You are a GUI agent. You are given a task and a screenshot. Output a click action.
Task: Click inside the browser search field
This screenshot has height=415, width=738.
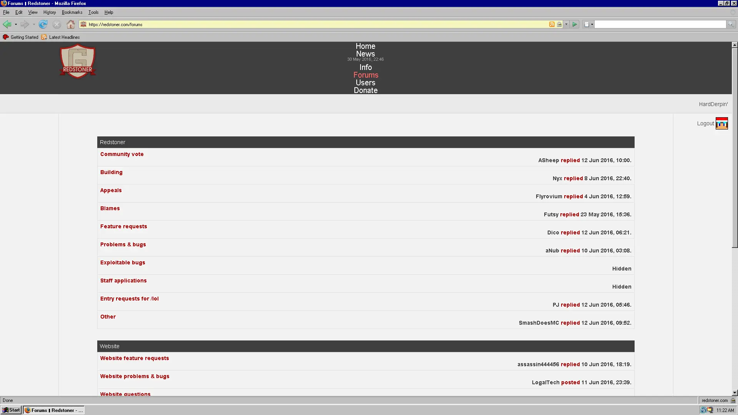point(660,24)
